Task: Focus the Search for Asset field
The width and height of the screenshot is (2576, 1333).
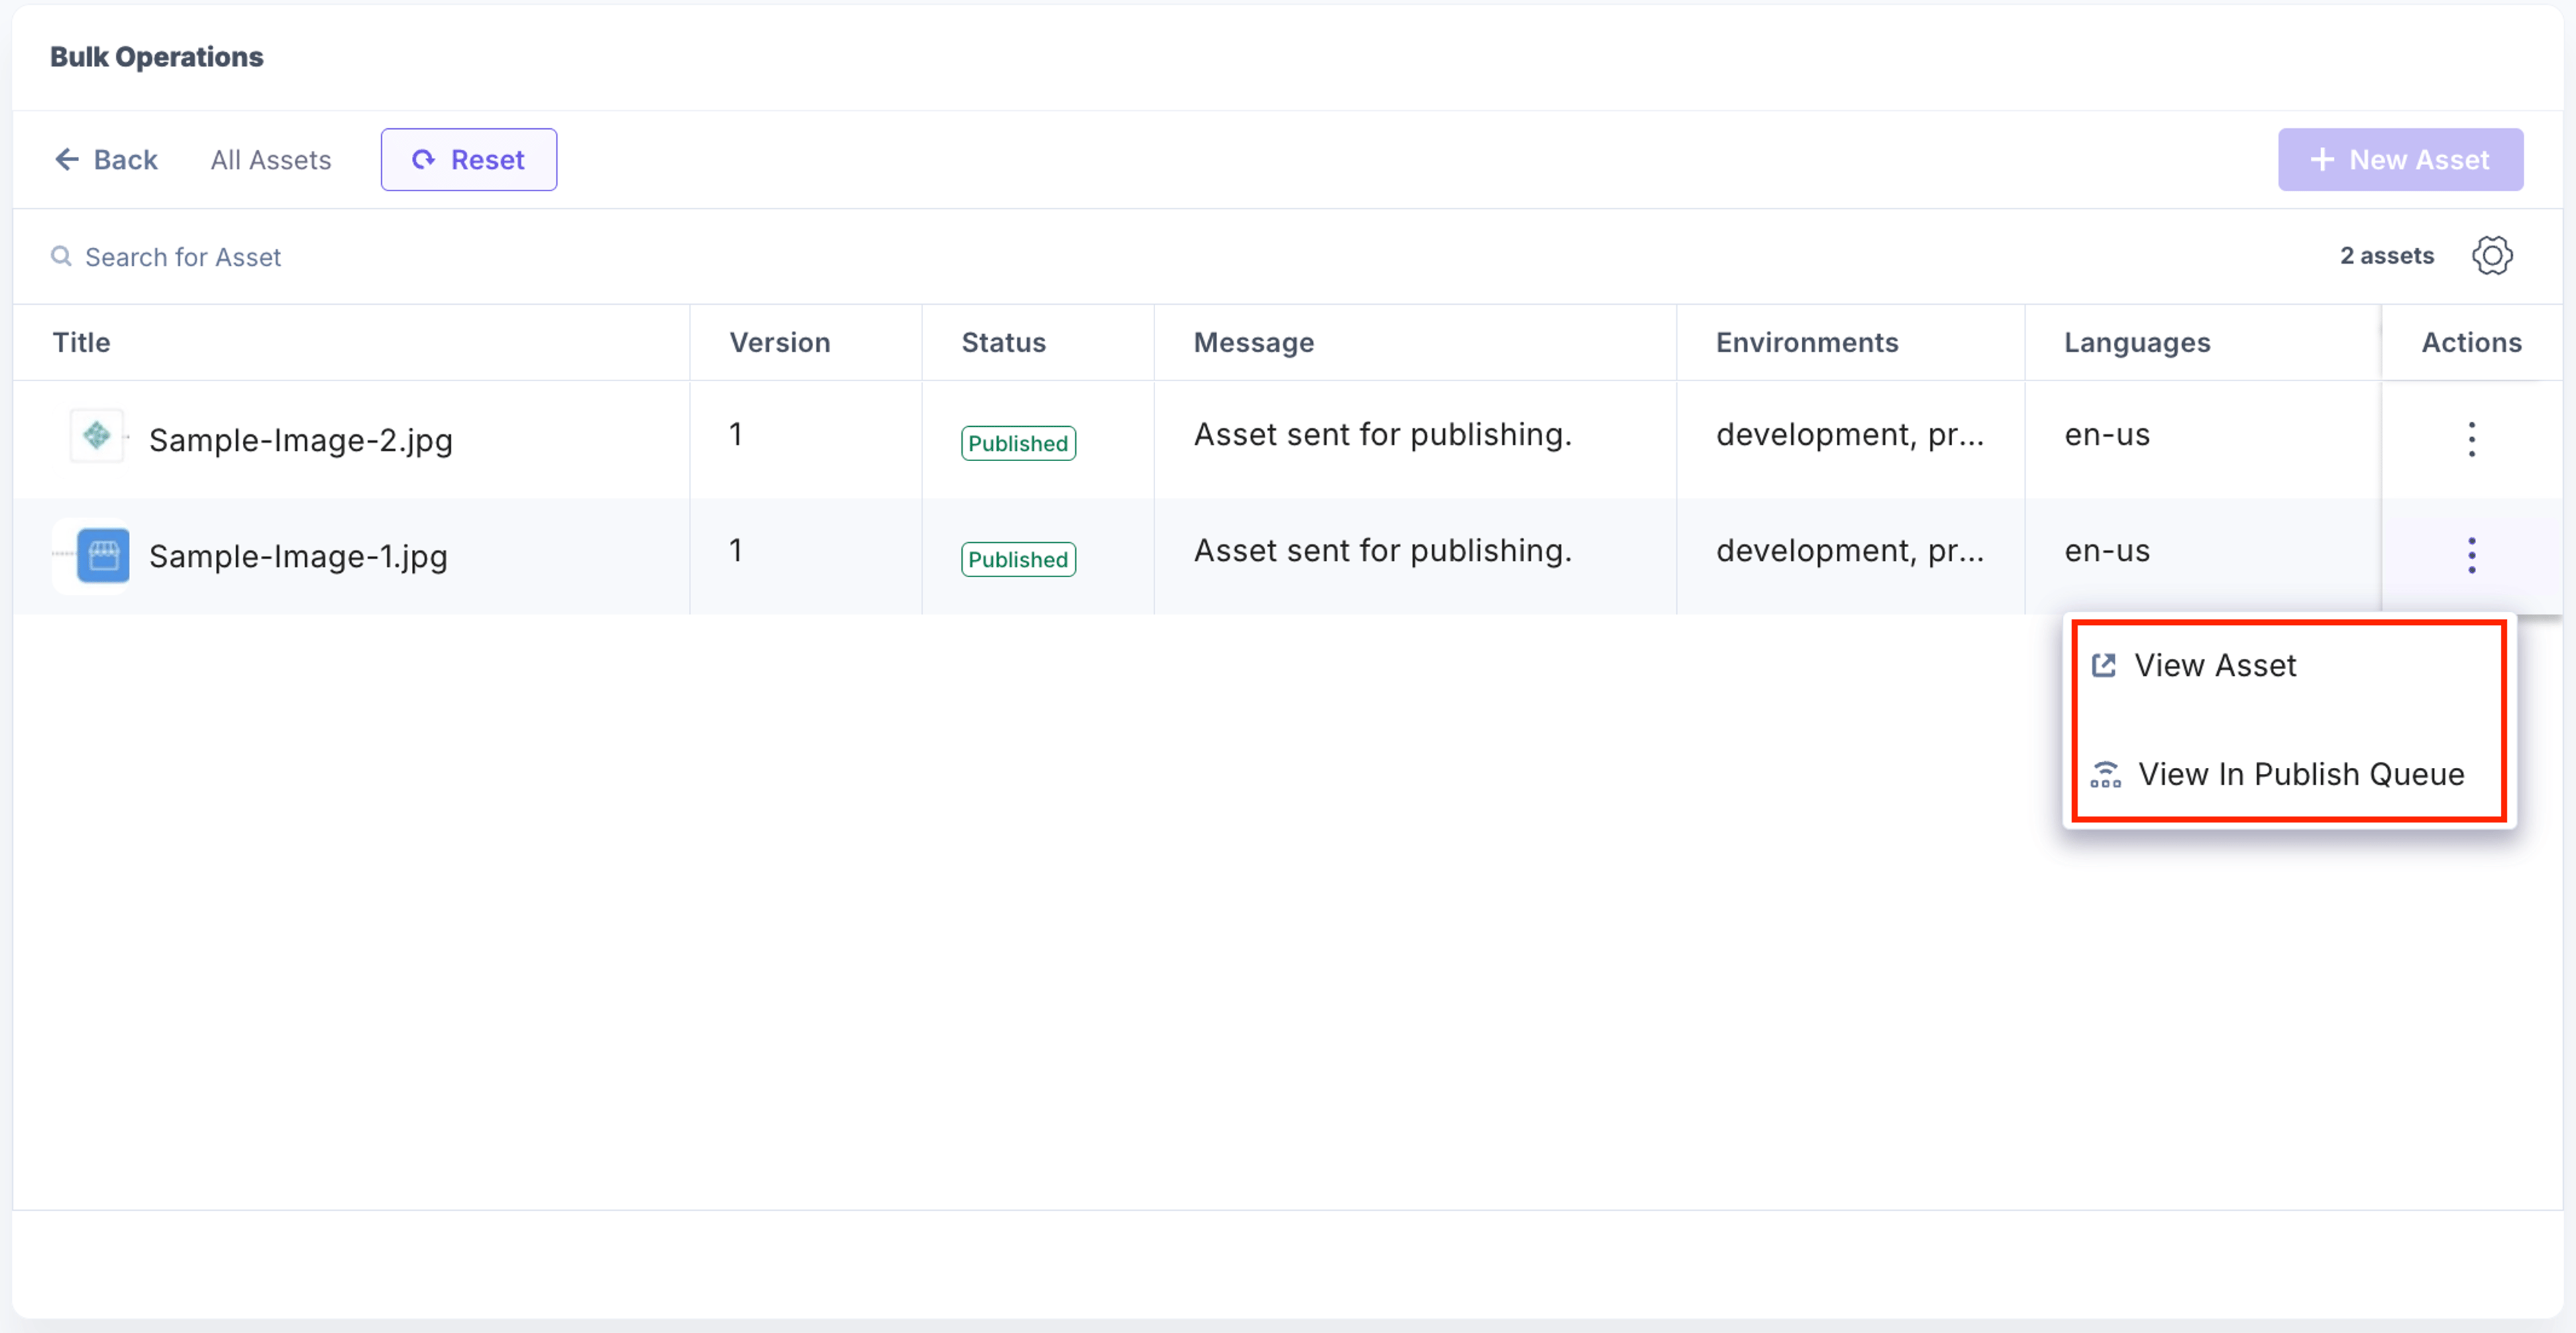Action: tap(183, 257)
